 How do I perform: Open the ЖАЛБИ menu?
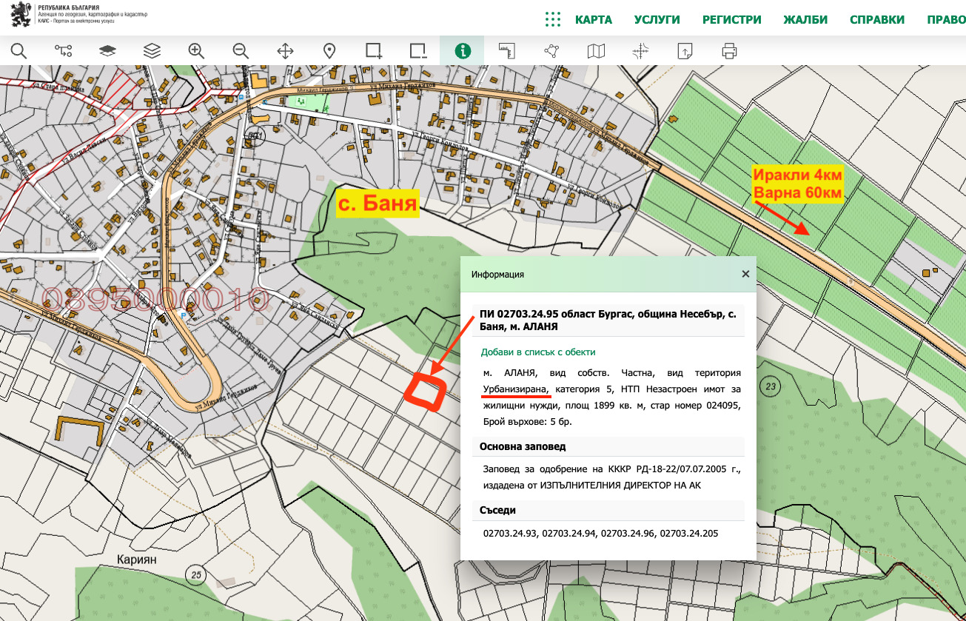pyautogui.click(x=806, y=20)
